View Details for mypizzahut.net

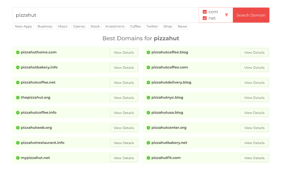pyautogui.click(x=124, y=158)
